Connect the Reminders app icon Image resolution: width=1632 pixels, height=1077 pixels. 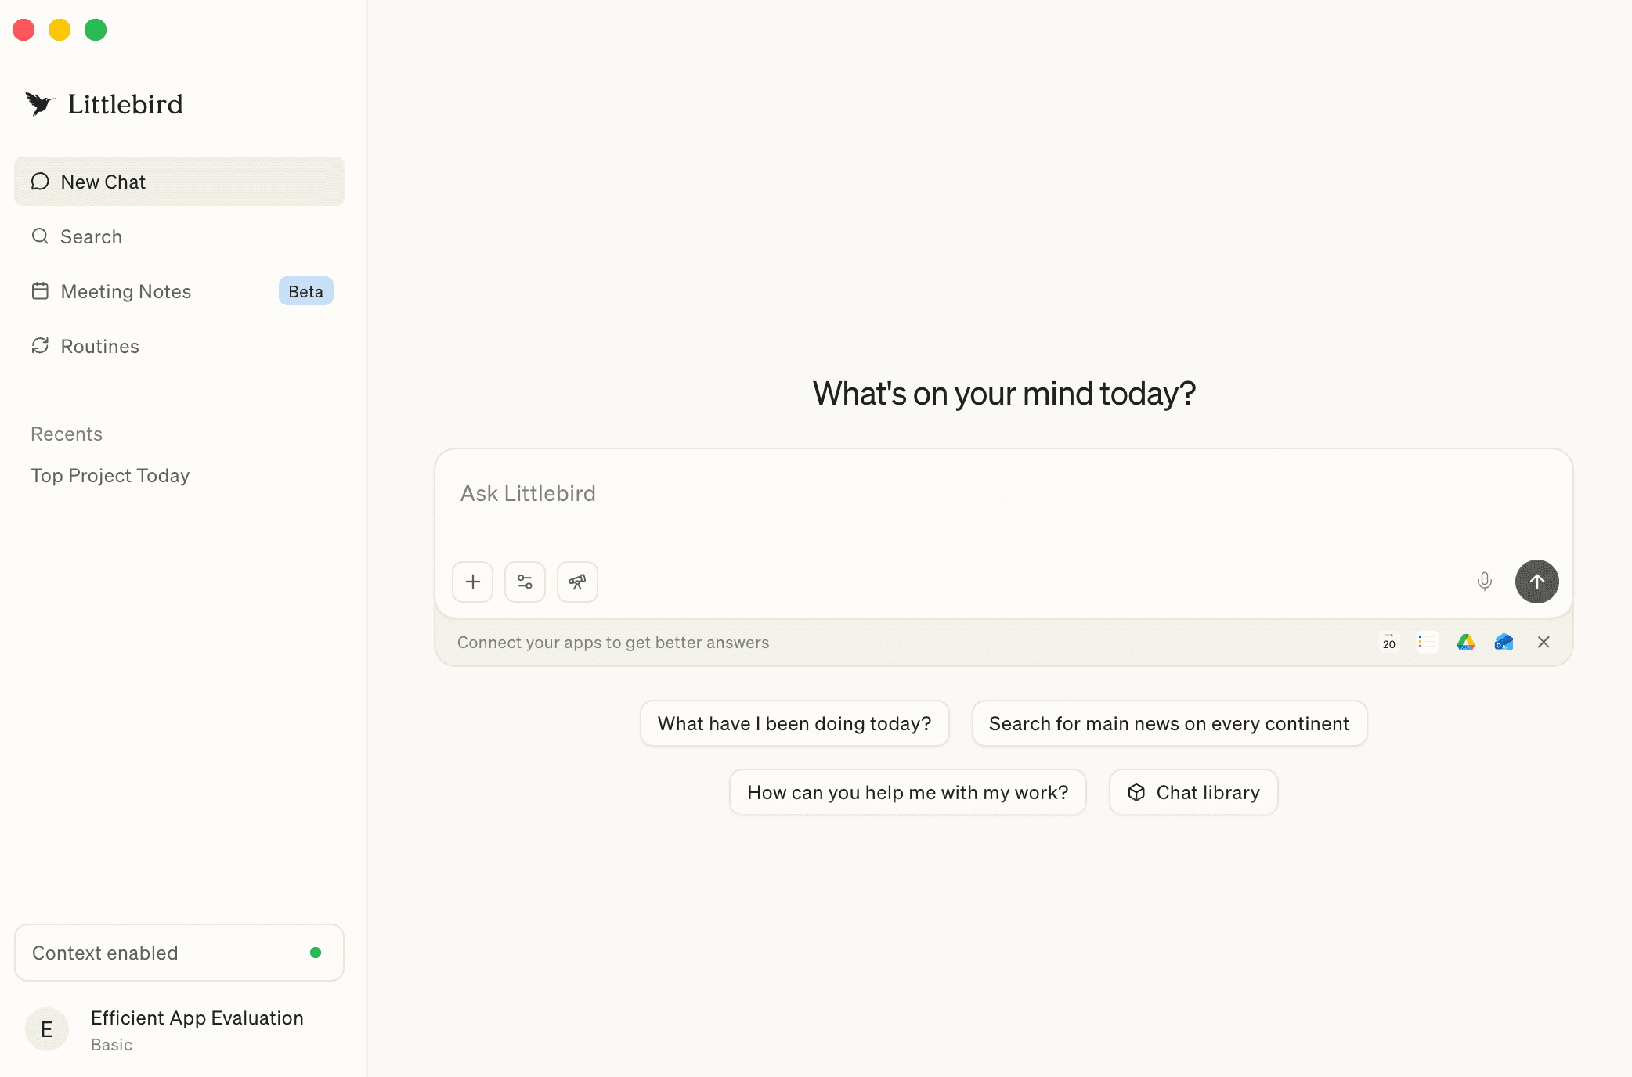tap(1427, 642)
